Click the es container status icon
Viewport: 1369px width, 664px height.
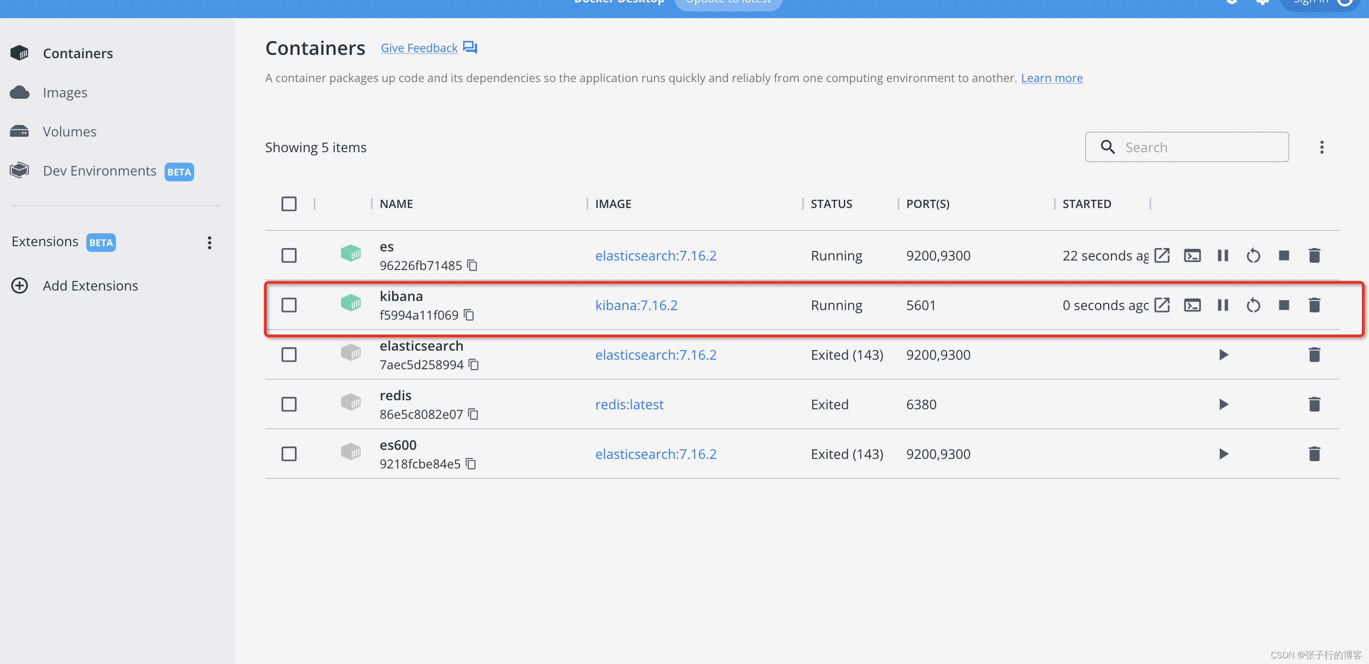coord(350,252)
